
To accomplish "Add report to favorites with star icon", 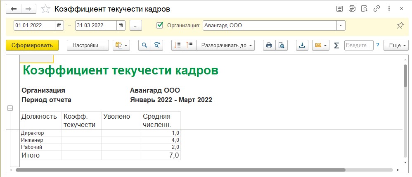I will pos(45,9).
